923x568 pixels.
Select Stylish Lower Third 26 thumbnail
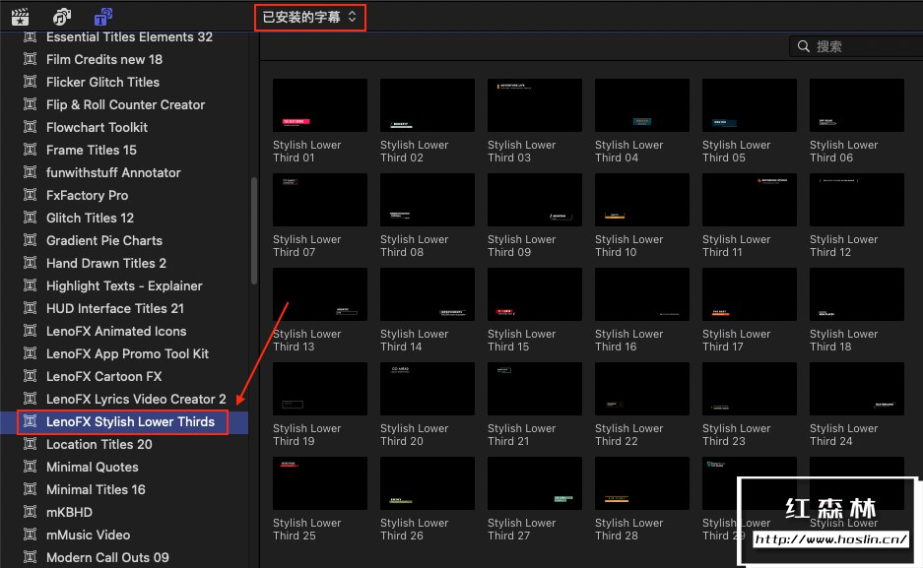[428, 483]
